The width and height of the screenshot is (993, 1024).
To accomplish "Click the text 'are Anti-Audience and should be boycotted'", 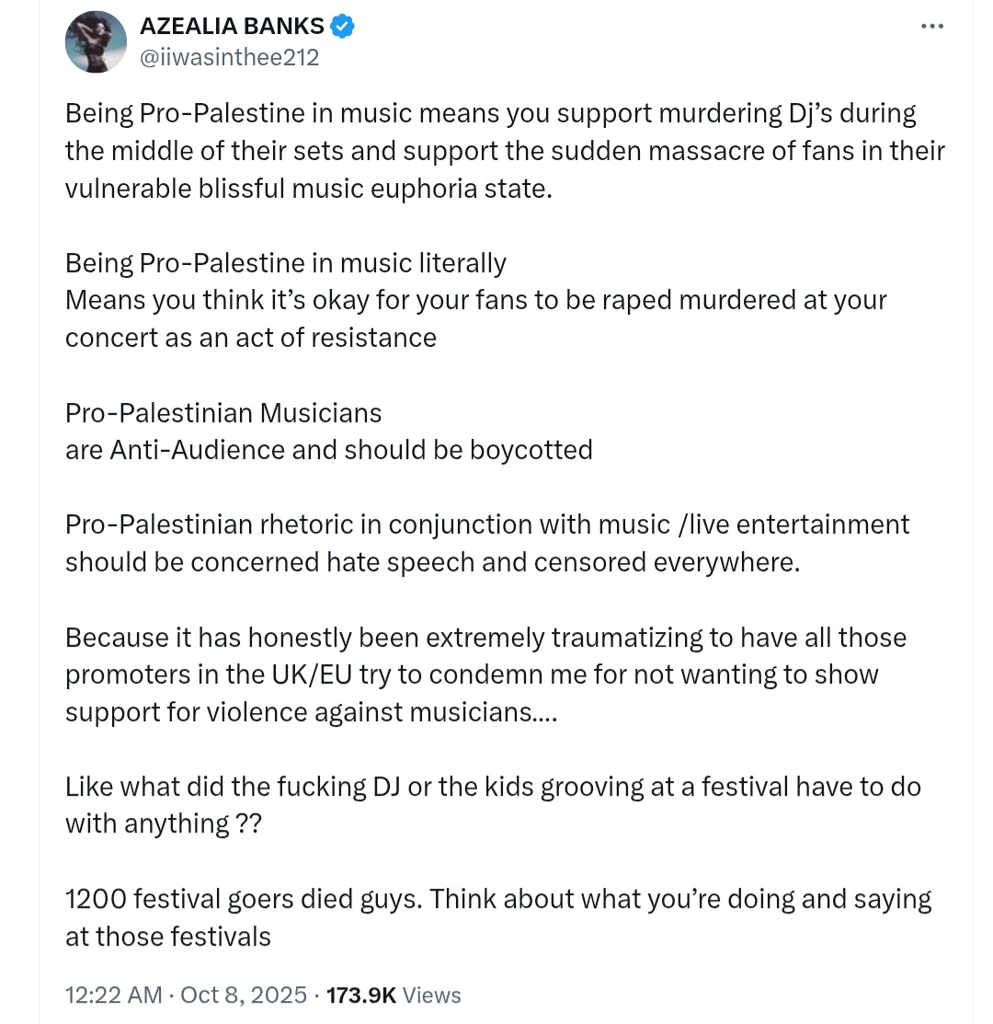I will click(x=329, y=451).
